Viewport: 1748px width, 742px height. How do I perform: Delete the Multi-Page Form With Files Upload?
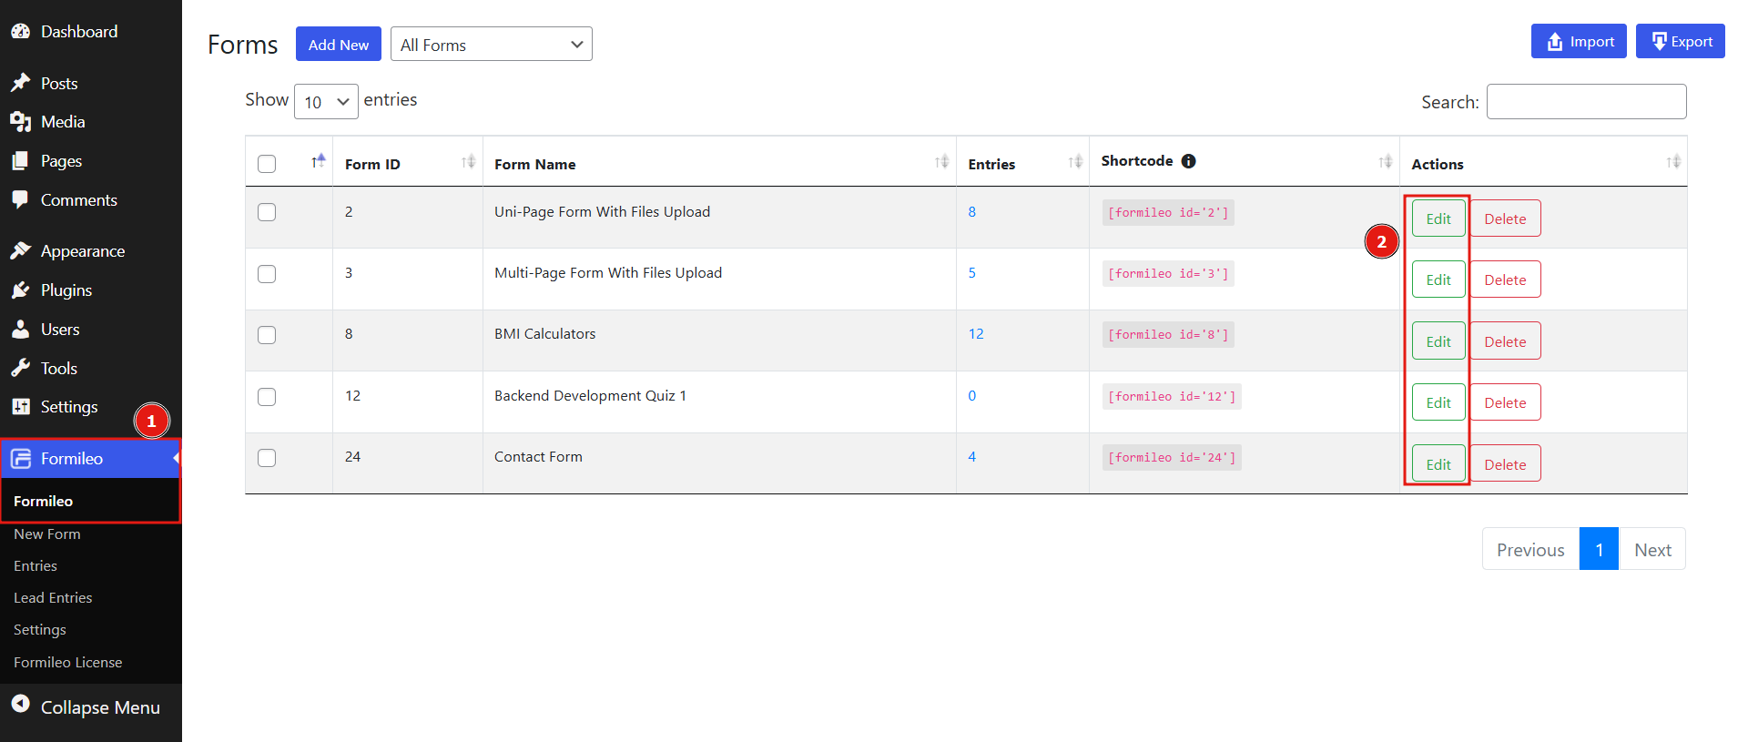tap(1504, 280)
